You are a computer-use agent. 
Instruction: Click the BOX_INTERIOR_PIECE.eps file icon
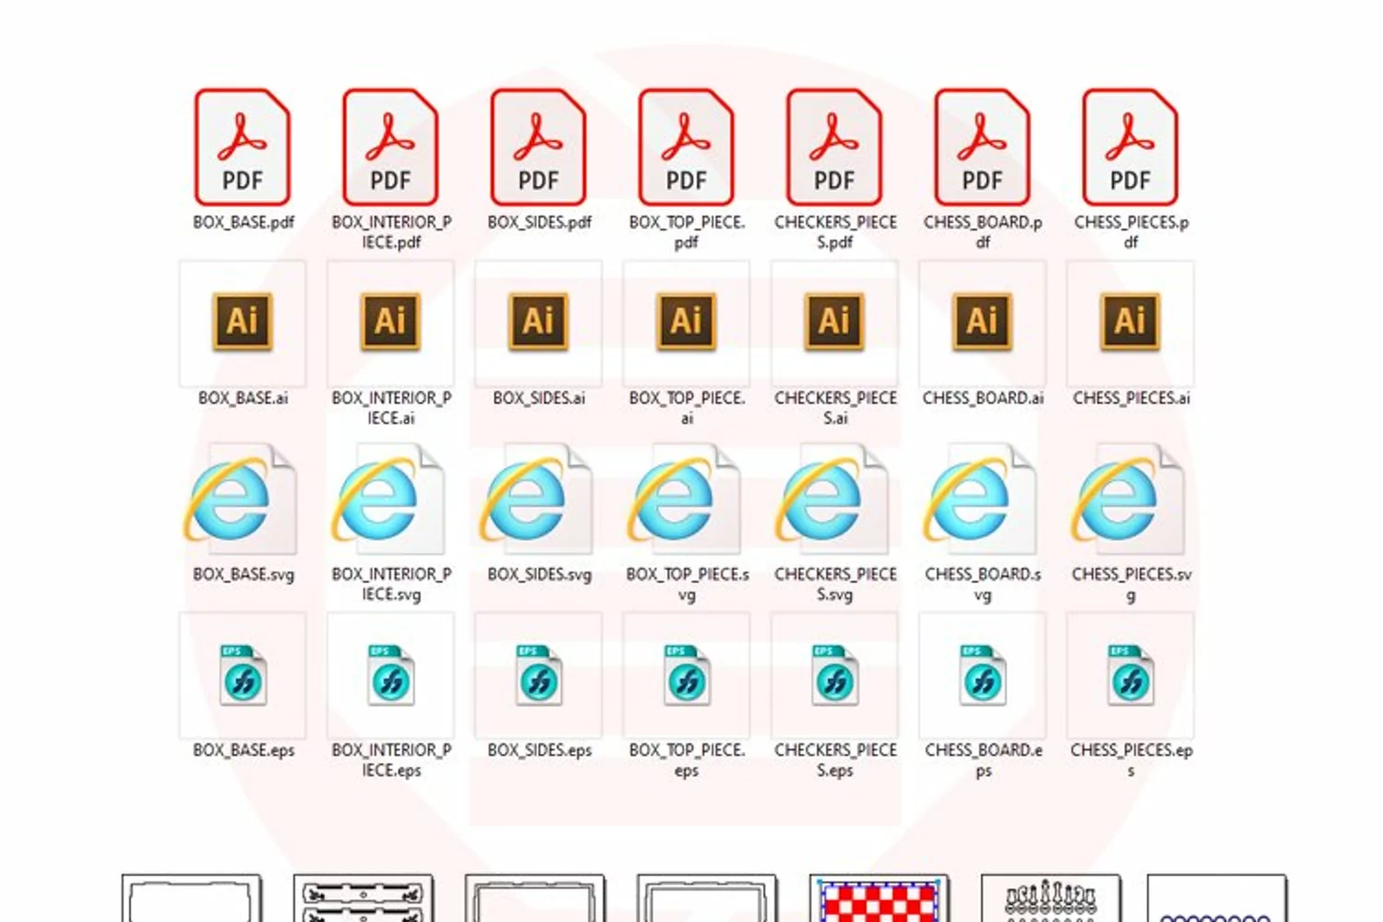[391, 676]
